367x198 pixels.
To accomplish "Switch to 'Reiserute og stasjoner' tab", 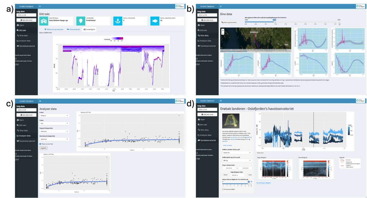I will click(x=54, y=29).
